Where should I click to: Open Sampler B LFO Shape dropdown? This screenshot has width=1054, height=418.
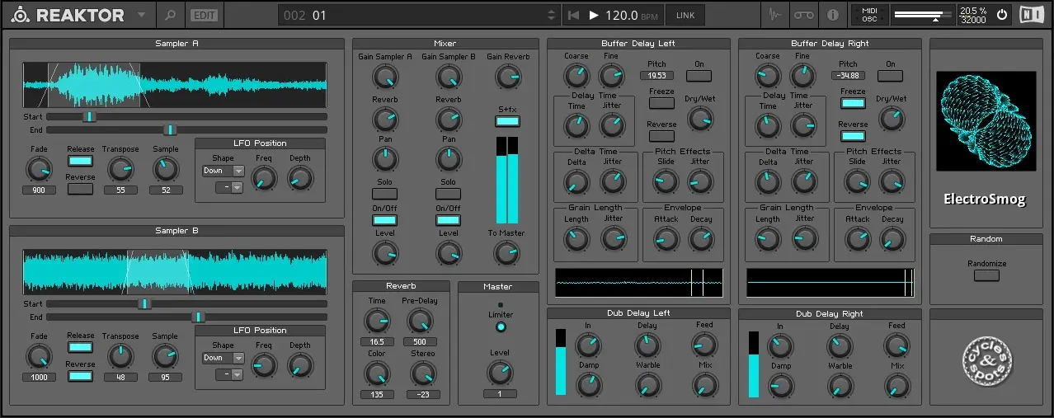click(224, 358)
